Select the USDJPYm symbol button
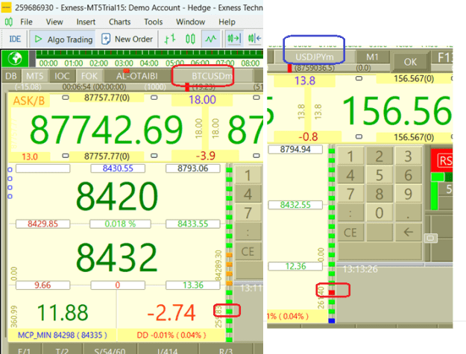Viewport: 466px width, 354px height. (x=315, y=57)
